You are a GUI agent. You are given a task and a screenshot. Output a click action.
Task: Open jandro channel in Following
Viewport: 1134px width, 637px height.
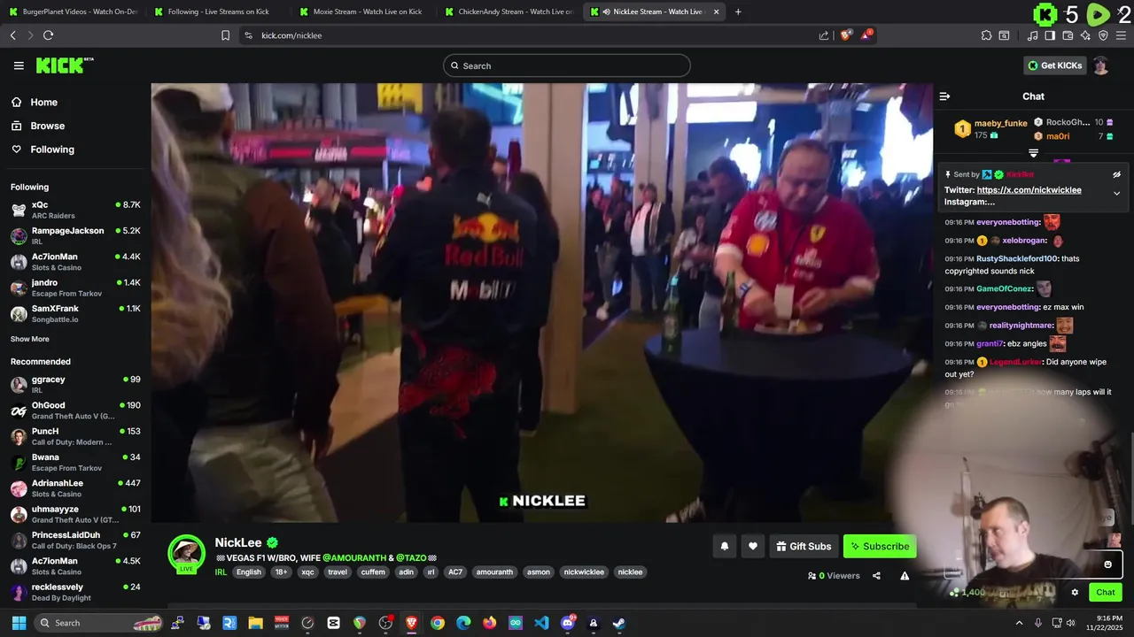pos(75,288)
